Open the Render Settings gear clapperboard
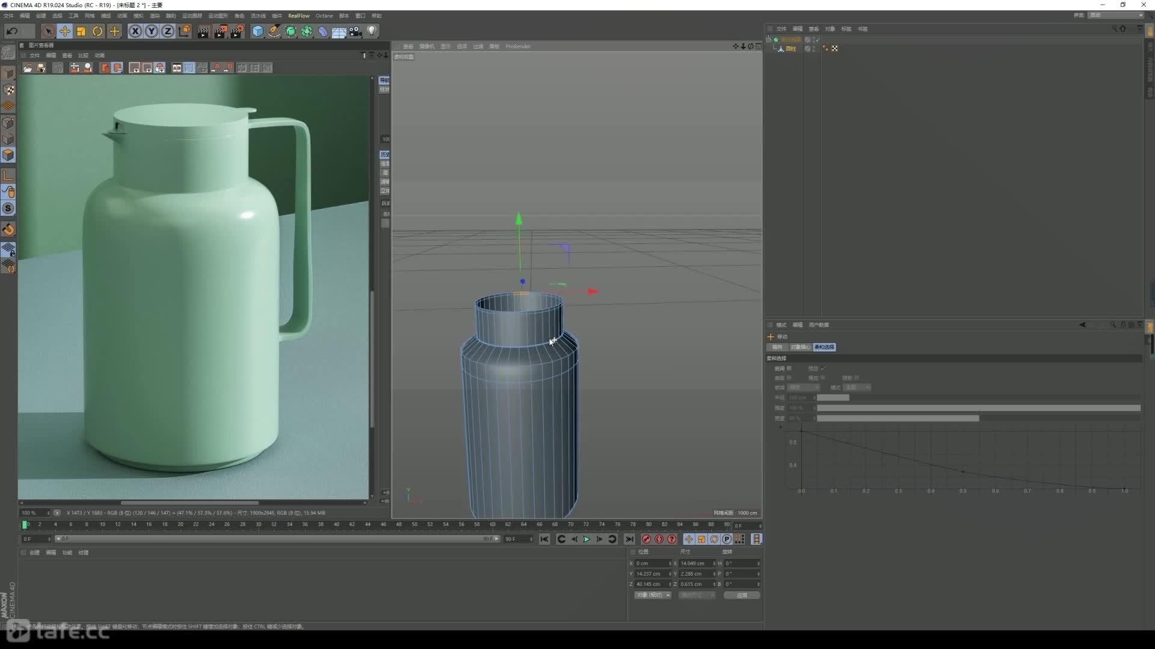This screenshot has width=1155, height=649. (237, 31)
